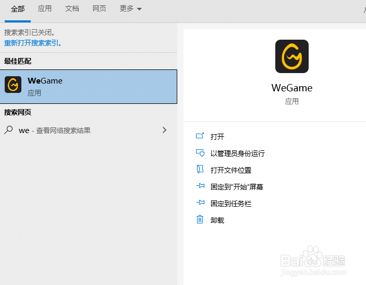The width and height of the screenshot is (366, 285).
Task: Click the WeGame title in details pane
Action: (x=292, y=88)
